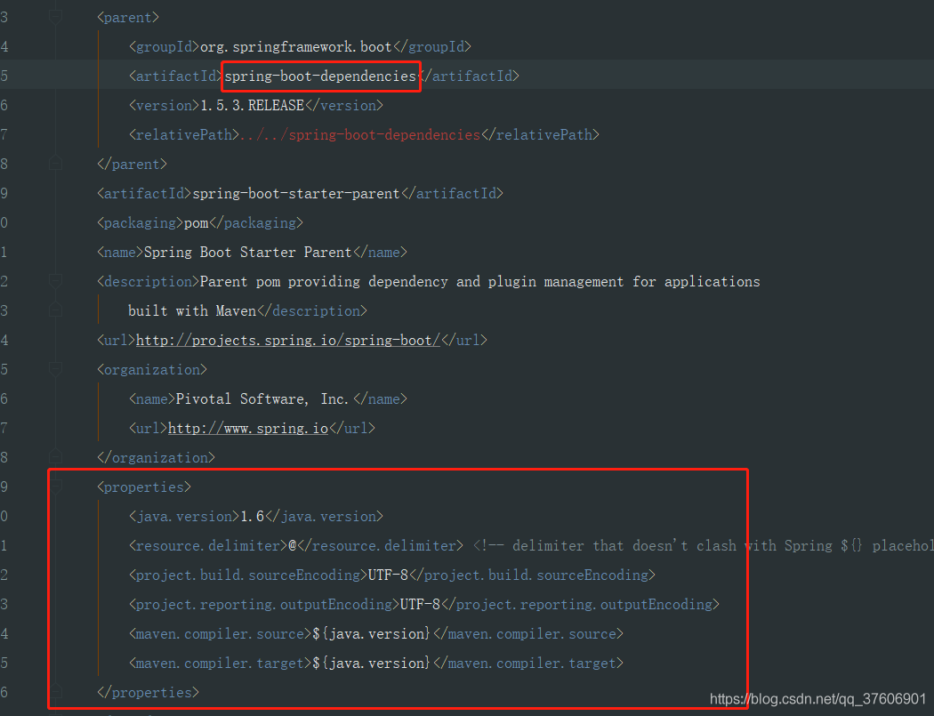Fold the description element in the gutter
The height and width of the screenshot is (716, 934).
click(55, 281)
